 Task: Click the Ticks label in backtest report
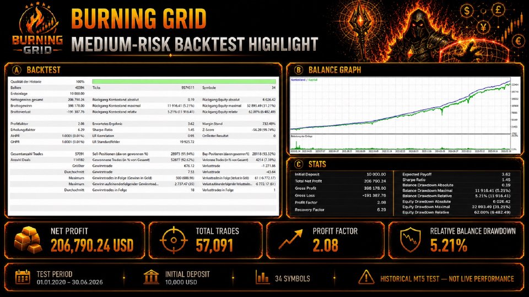[x=96, y=87]
